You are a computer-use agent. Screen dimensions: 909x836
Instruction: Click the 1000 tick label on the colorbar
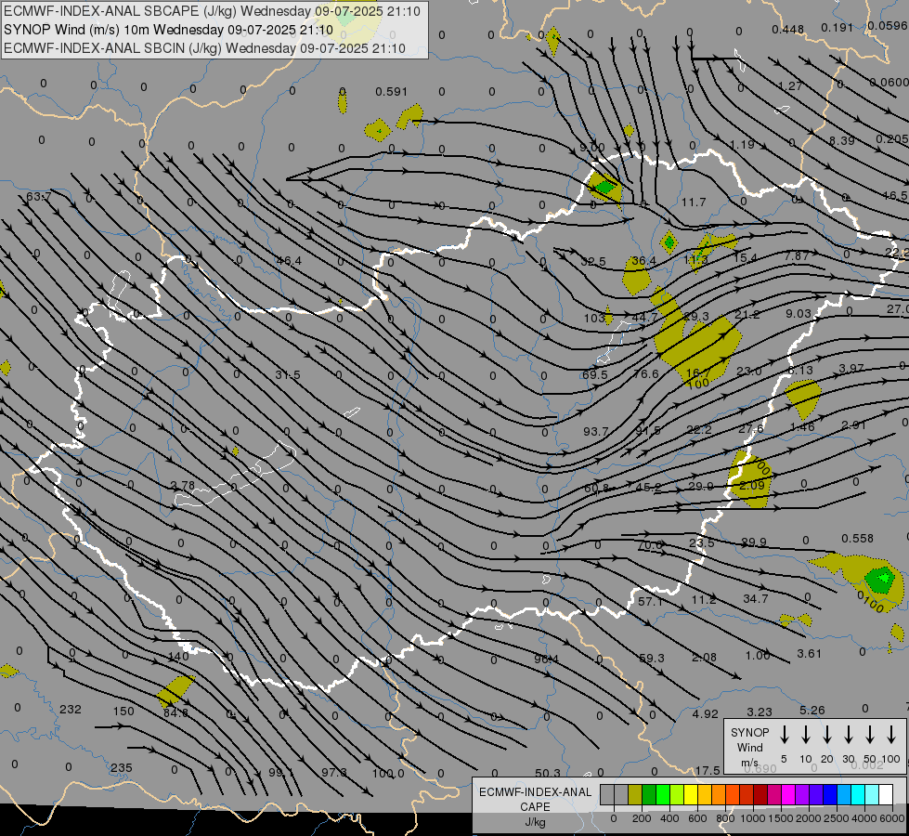[x=753, y=818]
